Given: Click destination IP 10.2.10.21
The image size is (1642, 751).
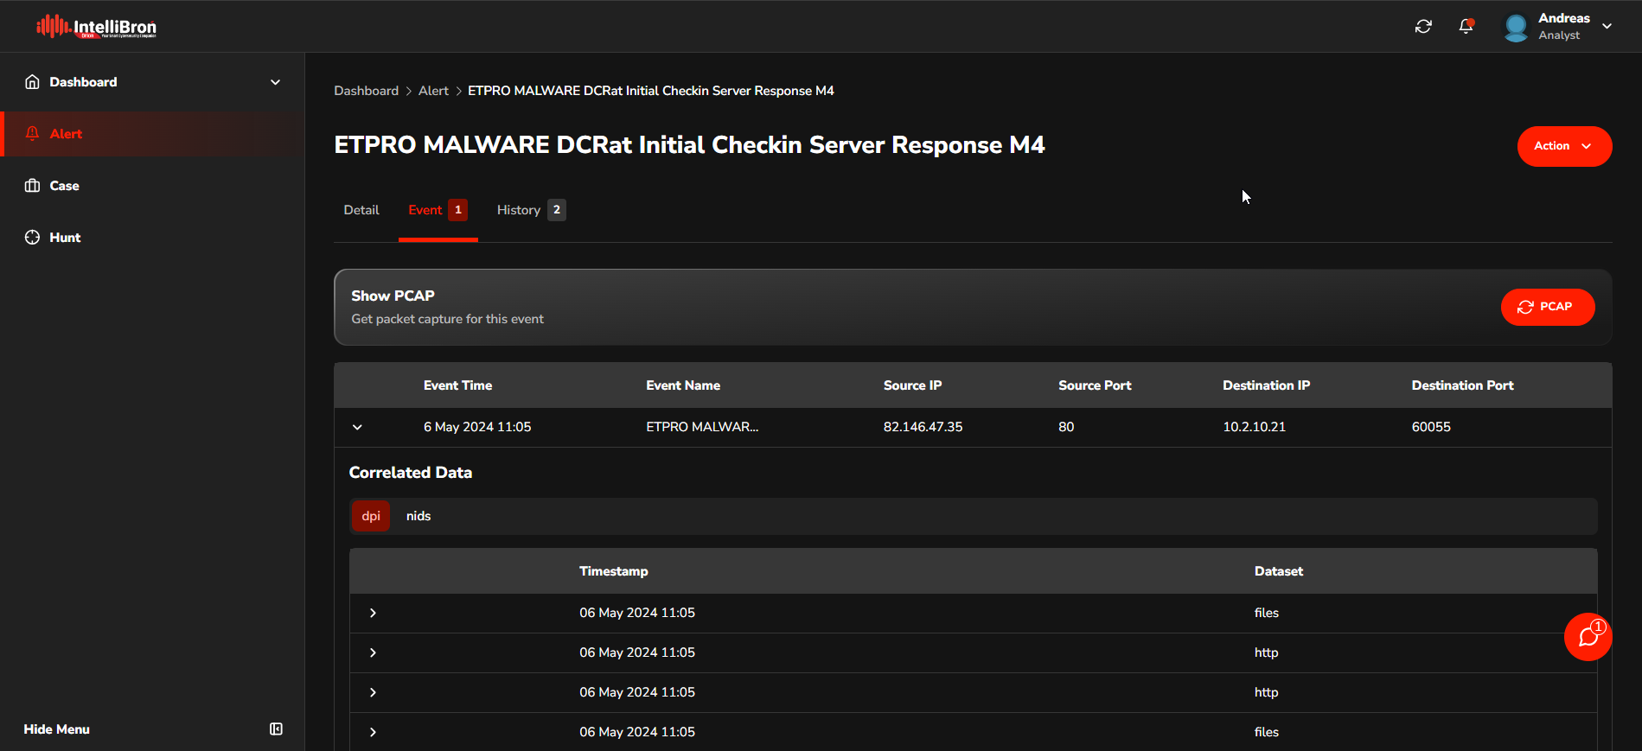Looking at the screenshot, I should [1254, 427].
